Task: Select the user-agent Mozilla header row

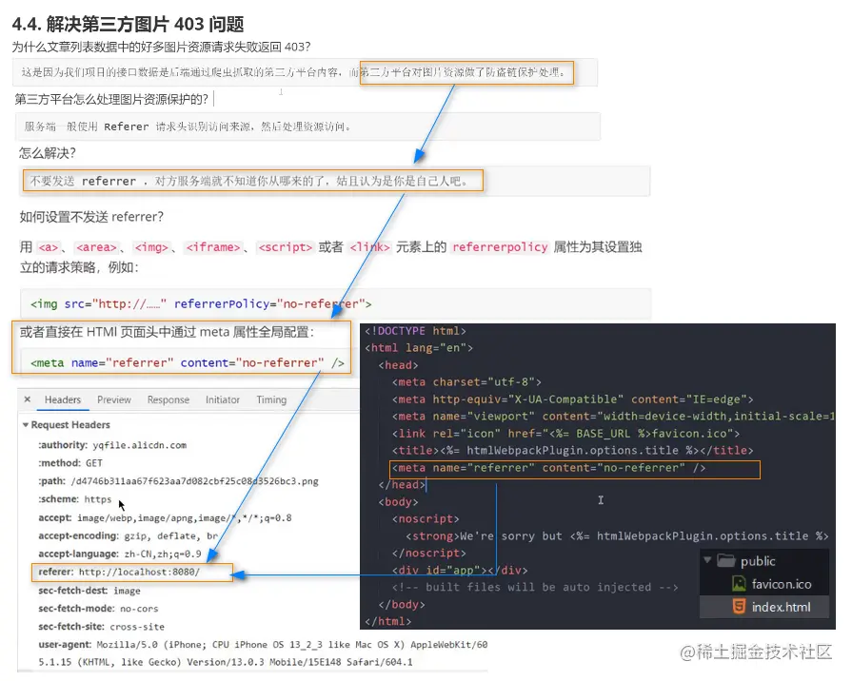Action: point(263,653)
